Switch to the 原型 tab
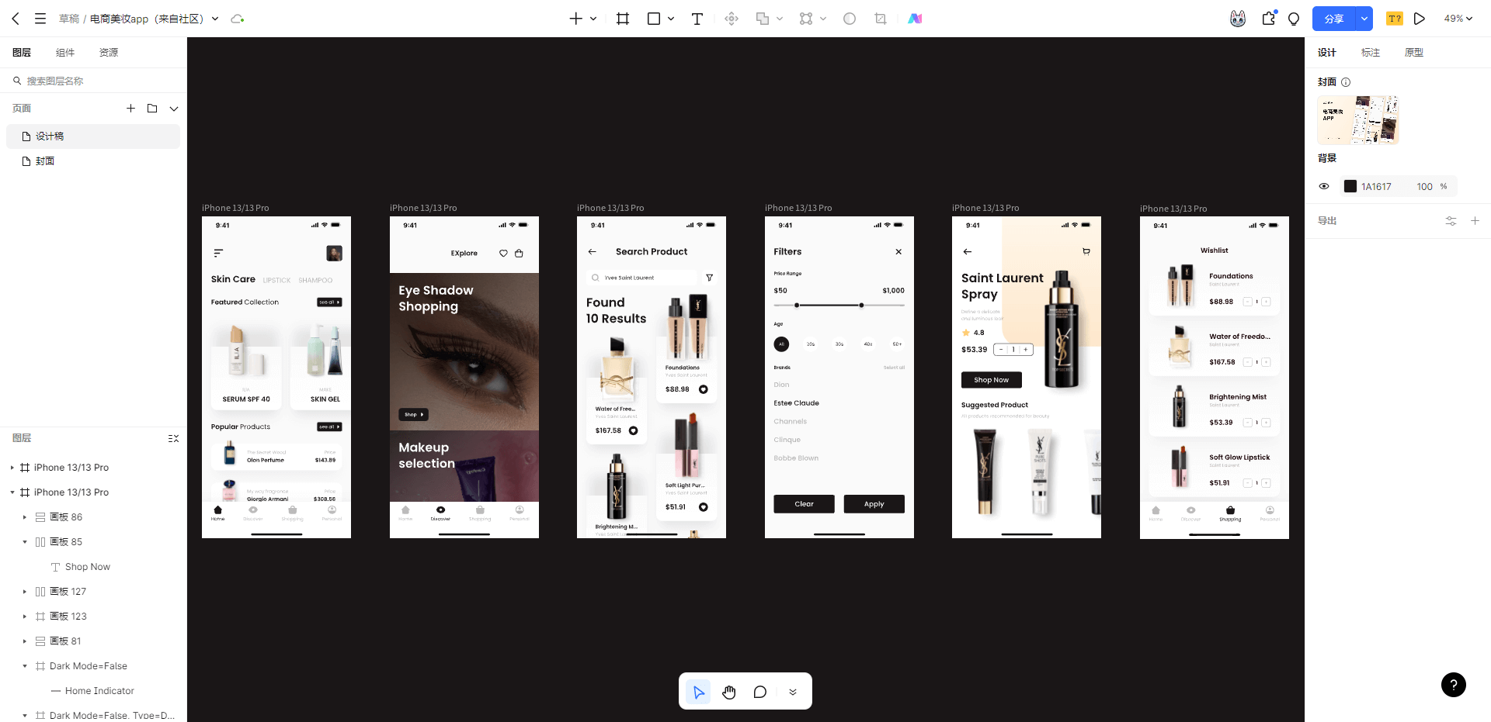The width and height of the screenshot is (1491, 722). [1413, 53]
